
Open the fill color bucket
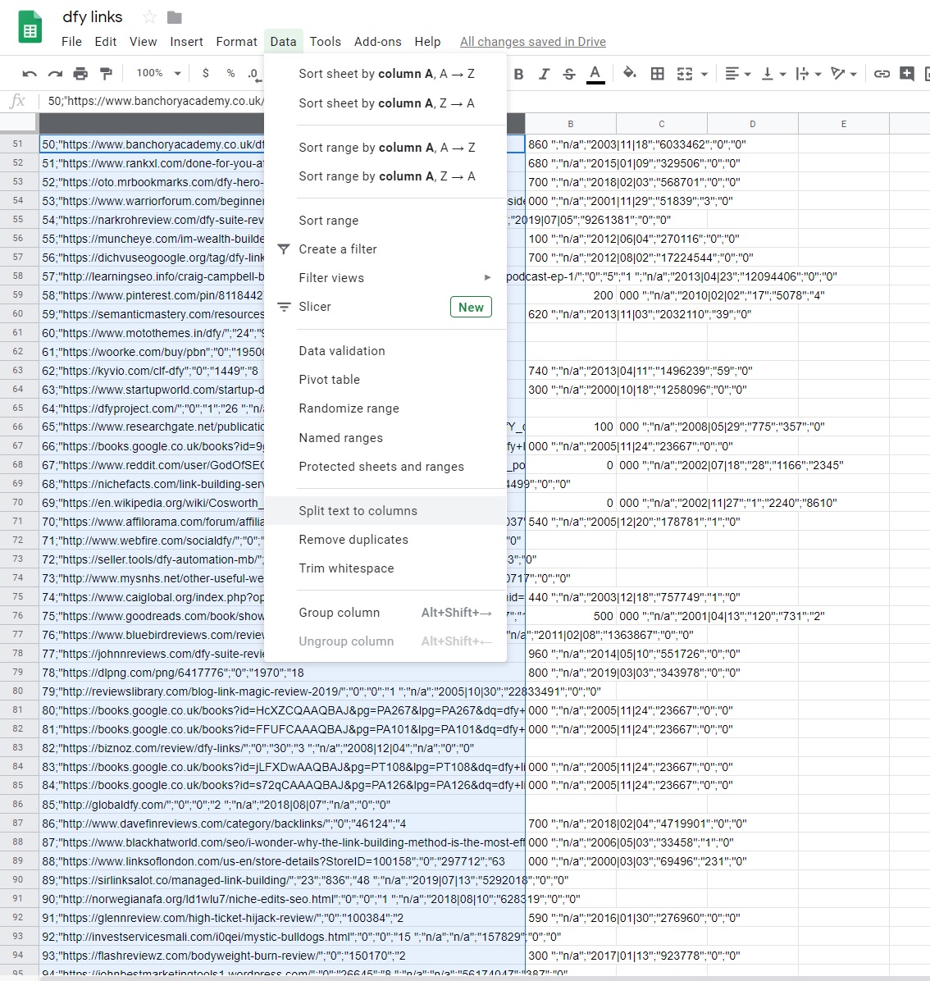click(630, 73)
